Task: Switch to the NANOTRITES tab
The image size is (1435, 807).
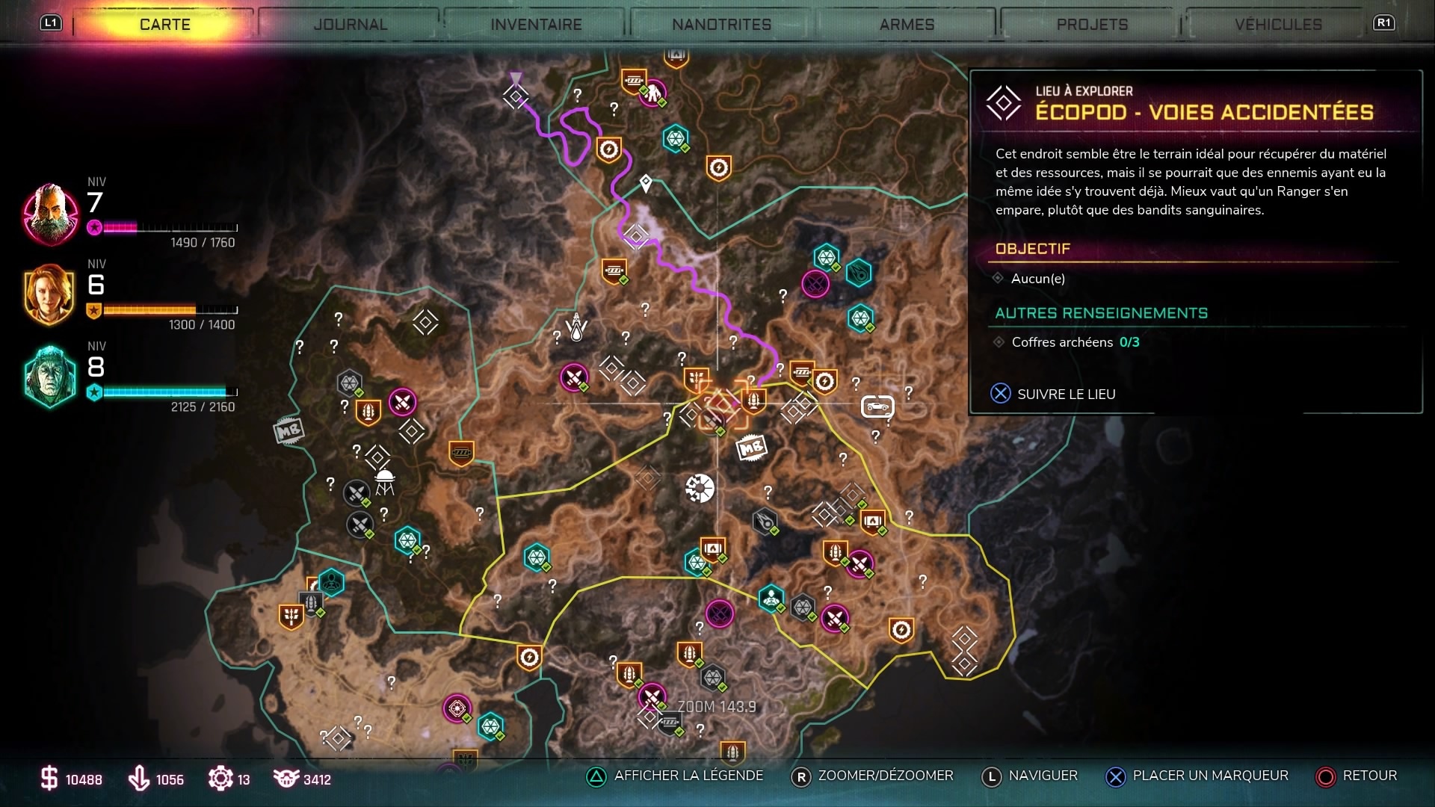Action: point(721,24)
